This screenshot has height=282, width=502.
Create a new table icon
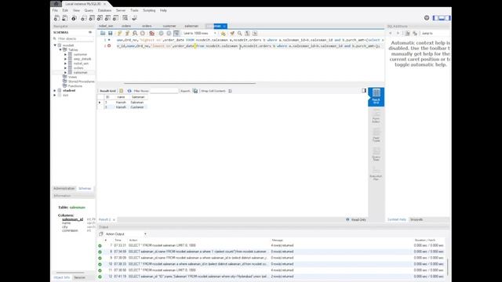coord(92,18)
